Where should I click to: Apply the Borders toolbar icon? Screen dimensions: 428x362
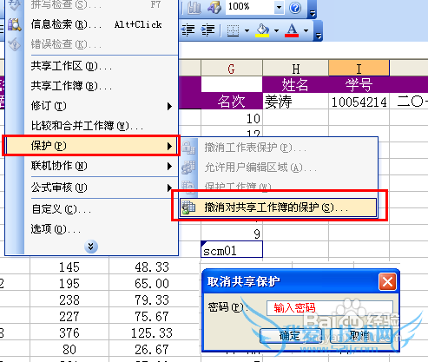233,30
